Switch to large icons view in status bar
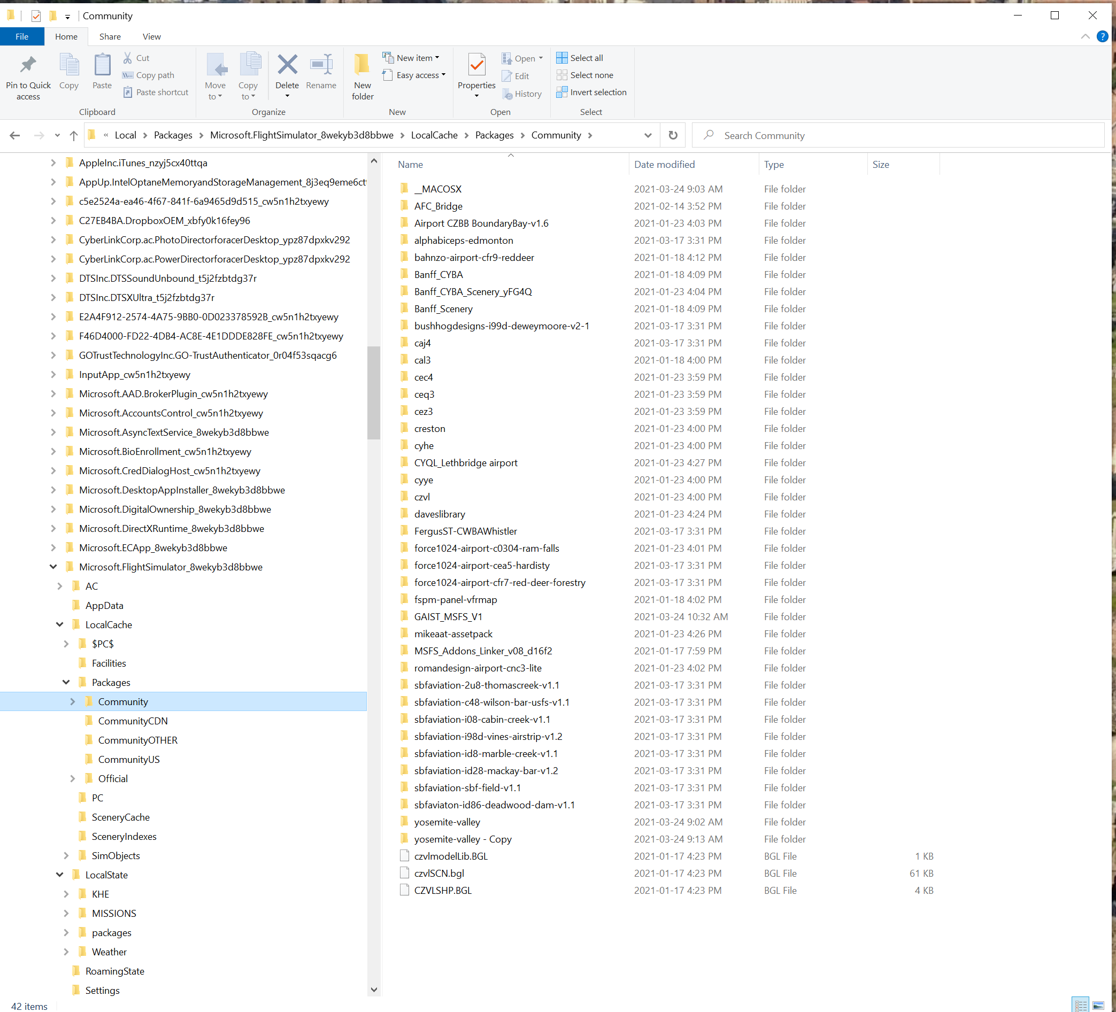The width and height of the screenshot is (1116, 1012). 1098,1006
